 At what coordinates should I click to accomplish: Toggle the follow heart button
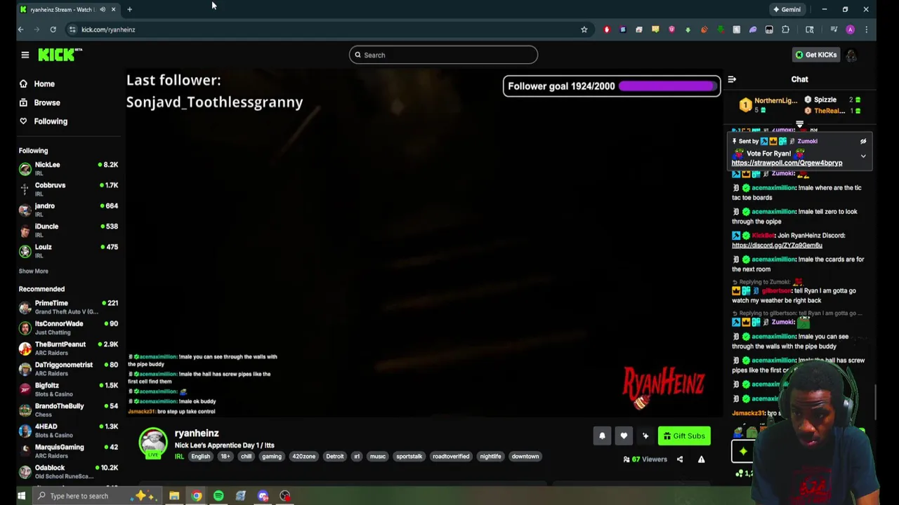click(624, 436)
